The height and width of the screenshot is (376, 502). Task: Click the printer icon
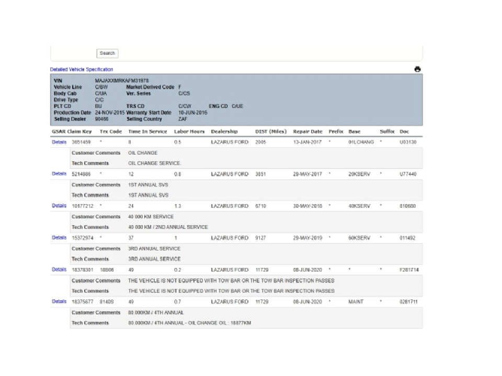click(x=417, y=69)
